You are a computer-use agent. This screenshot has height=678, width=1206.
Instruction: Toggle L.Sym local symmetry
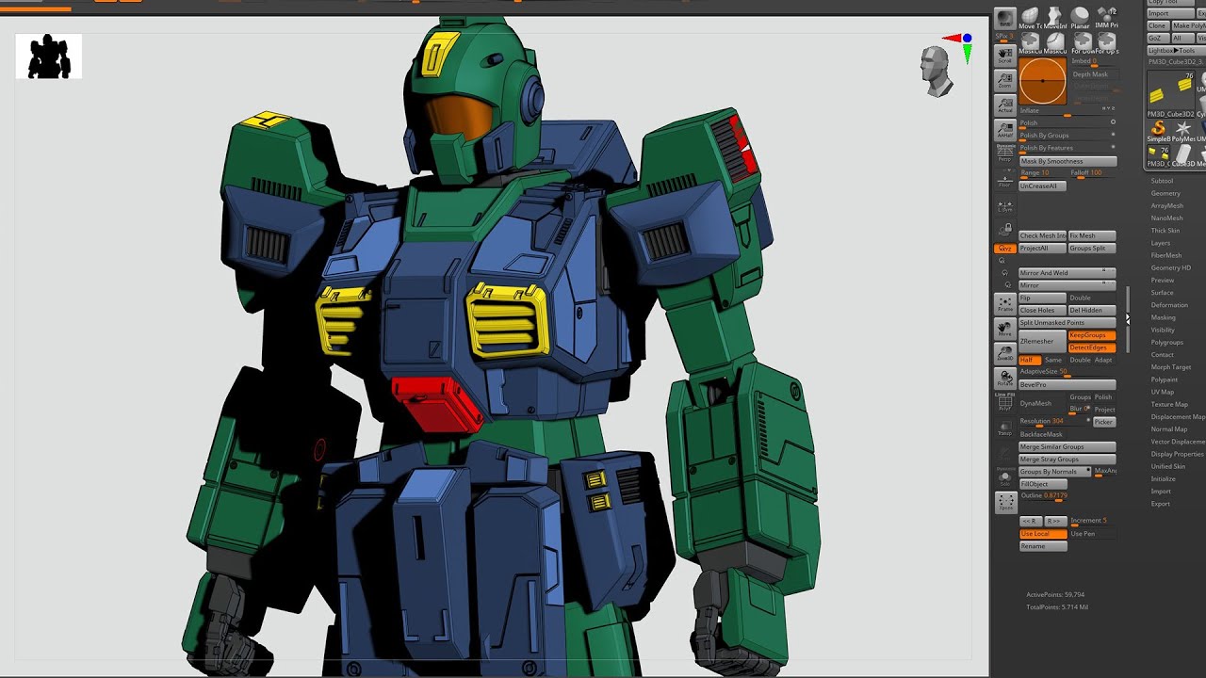[x=1005, y=205]
